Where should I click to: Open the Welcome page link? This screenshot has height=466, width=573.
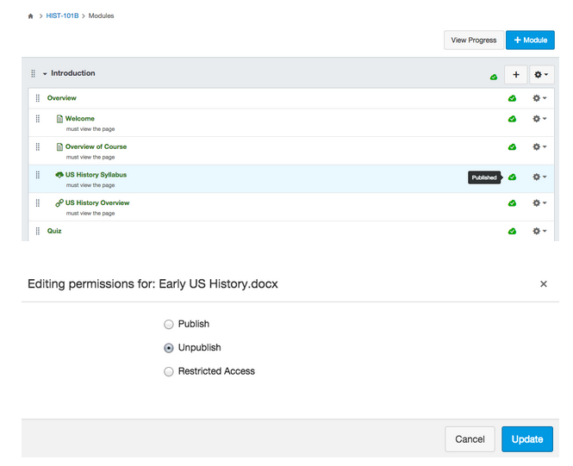point(80,119)
